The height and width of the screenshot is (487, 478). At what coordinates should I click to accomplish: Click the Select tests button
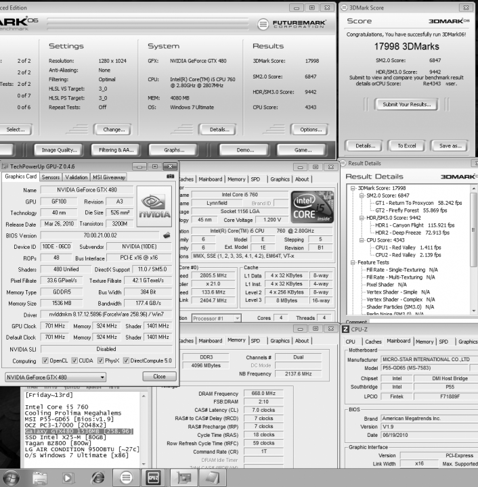[x=16, y=129]
